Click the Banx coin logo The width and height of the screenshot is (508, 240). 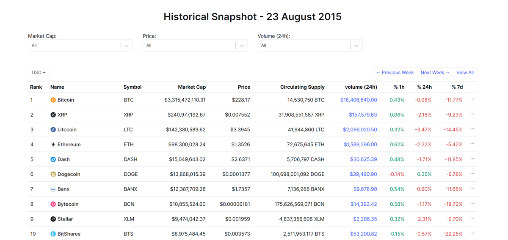[53, 189]
